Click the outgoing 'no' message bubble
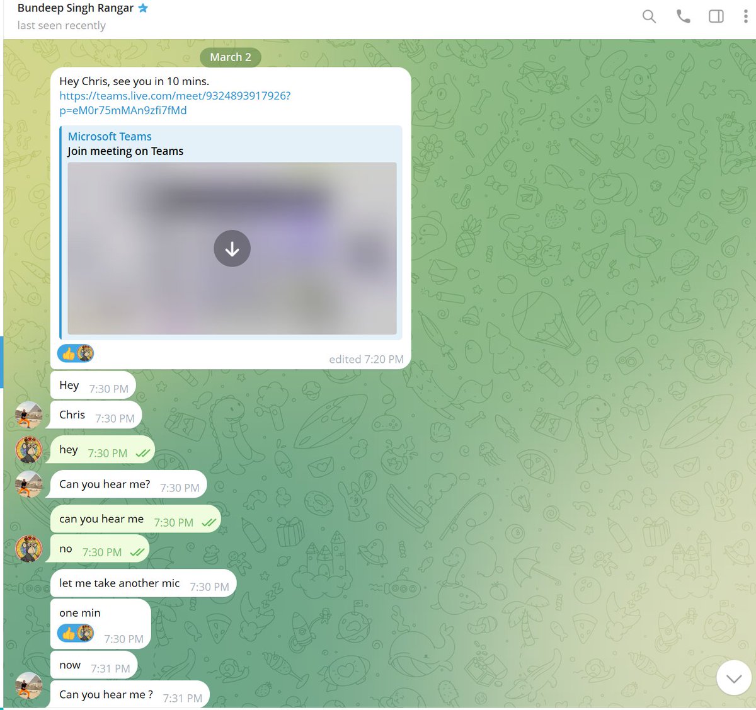The width and height of the screenshot is (756, 710). pyautogui.click(x=100, y=549)
